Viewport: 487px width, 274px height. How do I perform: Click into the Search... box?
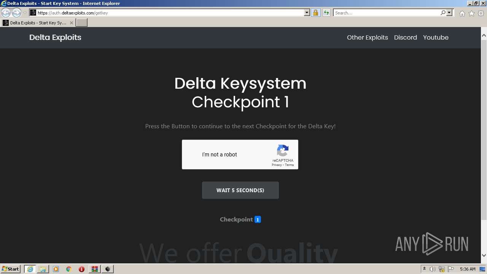tap(387, 13)
